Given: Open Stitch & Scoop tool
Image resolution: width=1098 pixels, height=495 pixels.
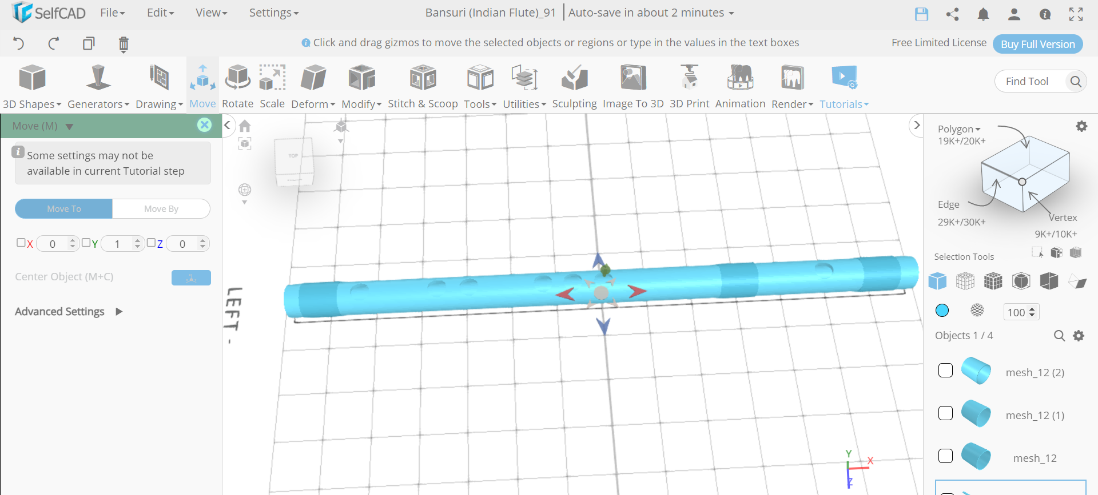Looking at the screenshot, I should (x=423, y=86).
